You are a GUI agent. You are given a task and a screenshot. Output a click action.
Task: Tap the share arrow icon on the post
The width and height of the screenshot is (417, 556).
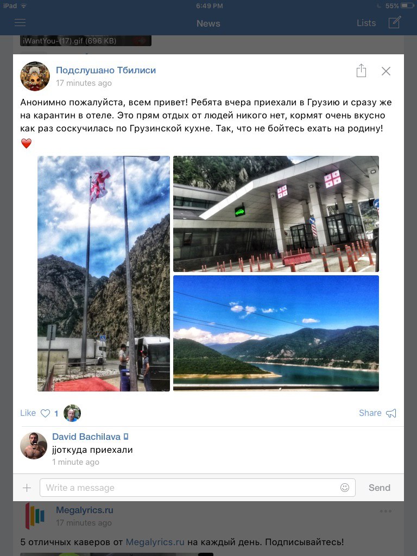(361, 71)
